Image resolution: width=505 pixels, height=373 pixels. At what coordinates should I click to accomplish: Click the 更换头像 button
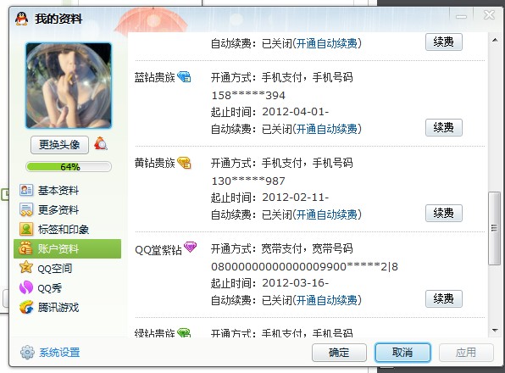coord(59,145)
